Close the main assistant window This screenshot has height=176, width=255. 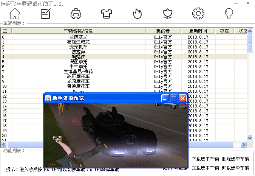(248, 3)
